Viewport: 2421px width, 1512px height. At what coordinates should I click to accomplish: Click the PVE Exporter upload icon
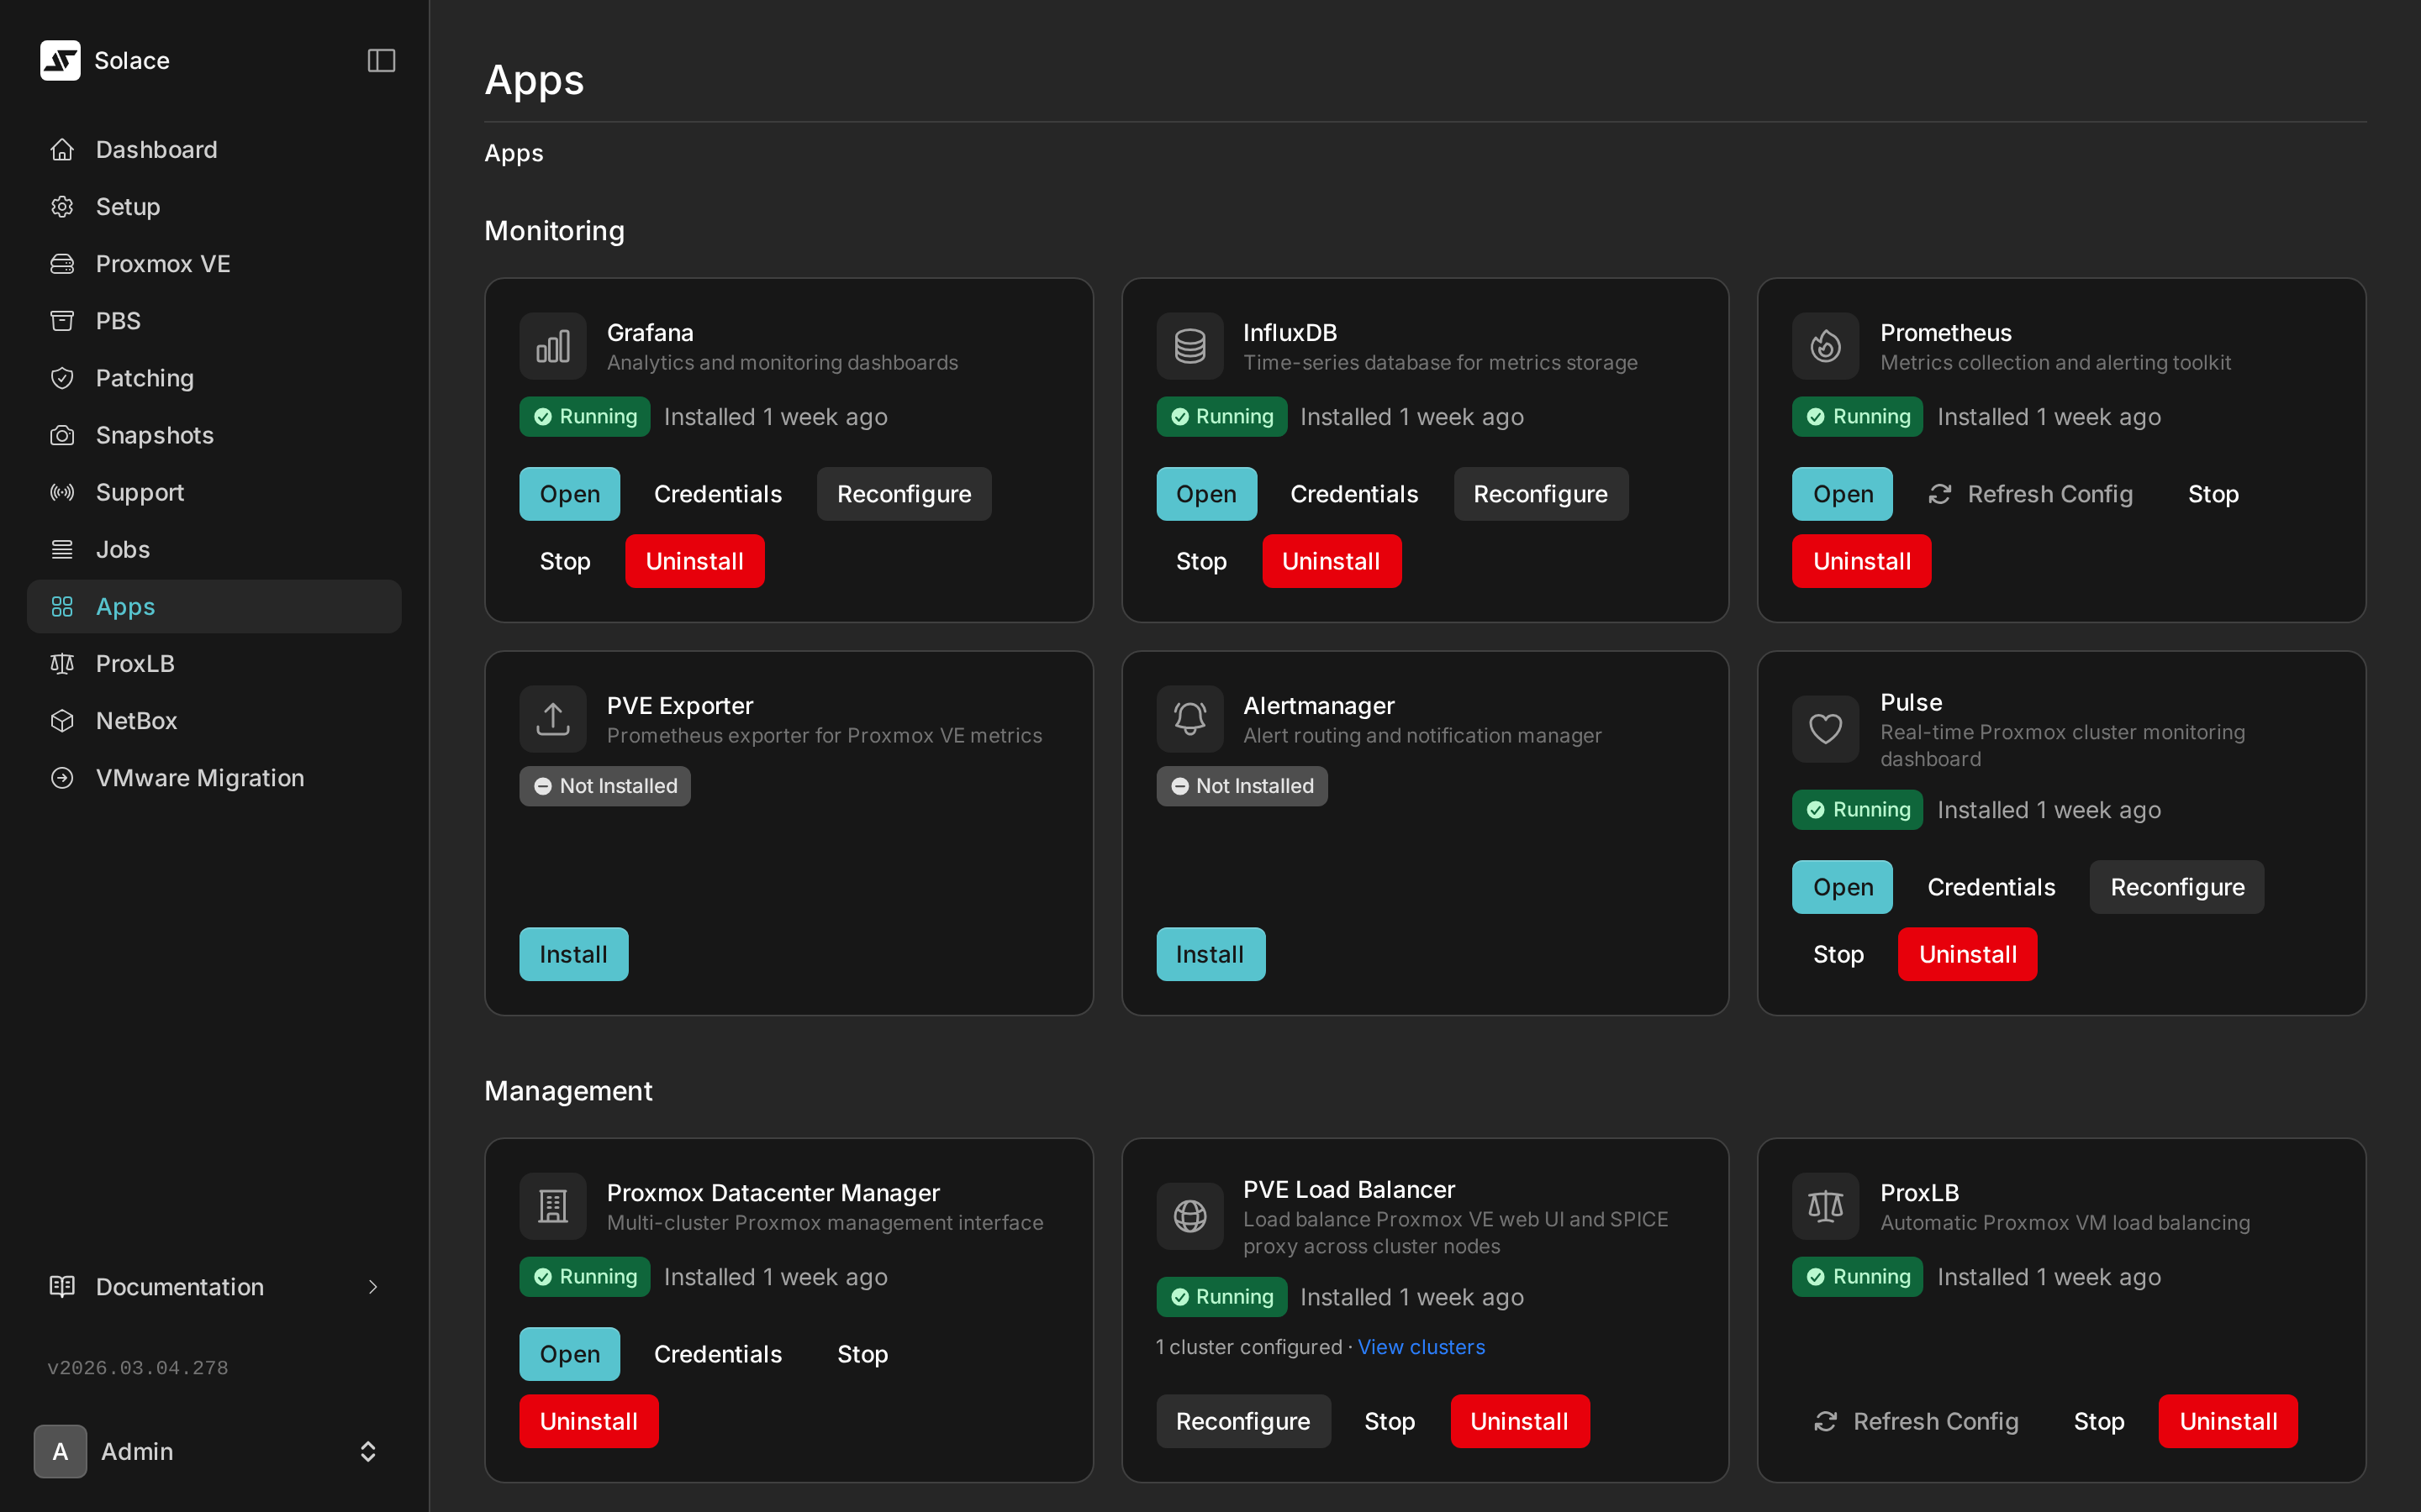pyautogui.click(x=551, y=718)
